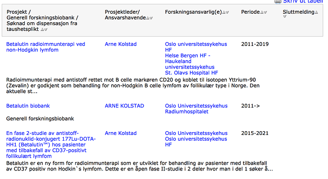This screenshot has width=328, height=179.
Task: Sort Sluttmelding column ascending arrow
Action: [x=316, y=12]
